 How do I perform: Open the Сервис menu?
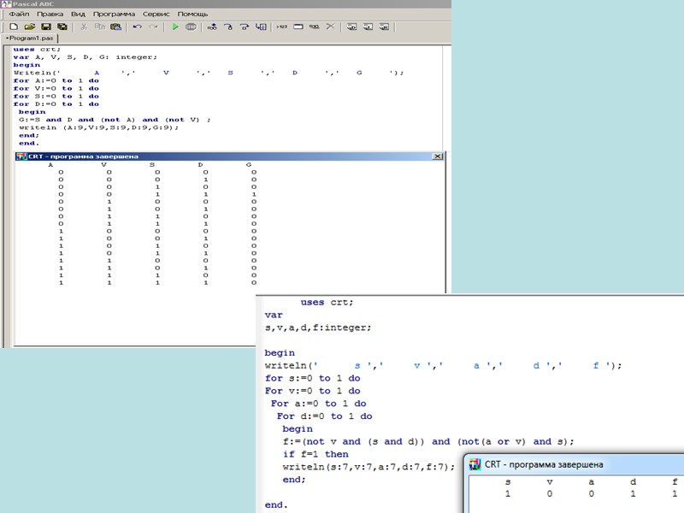[x=155, y=15]
